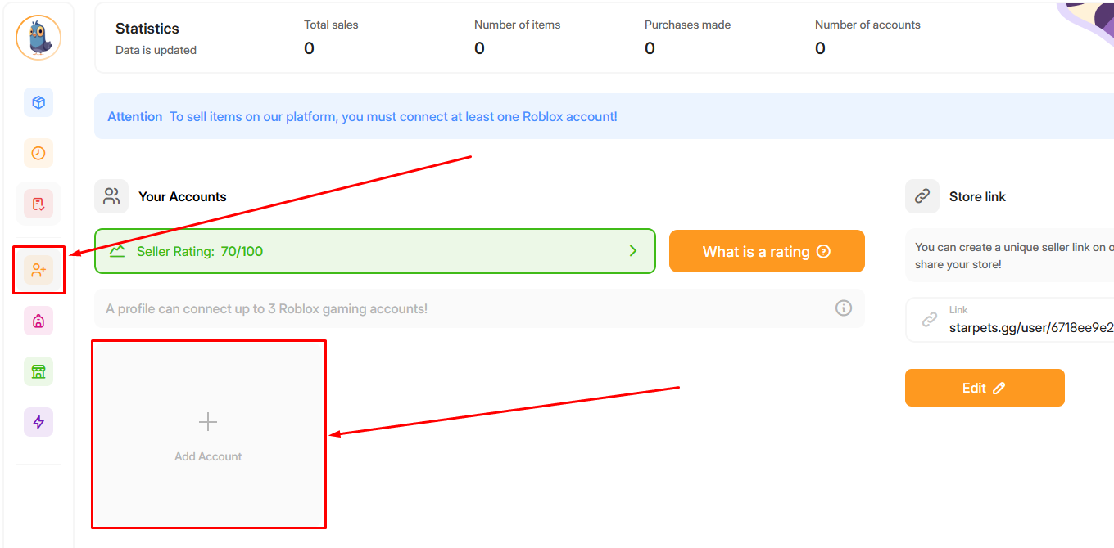Open the orange clock history icon
The height and width of the screenshot is (548, 1114).
38,153
